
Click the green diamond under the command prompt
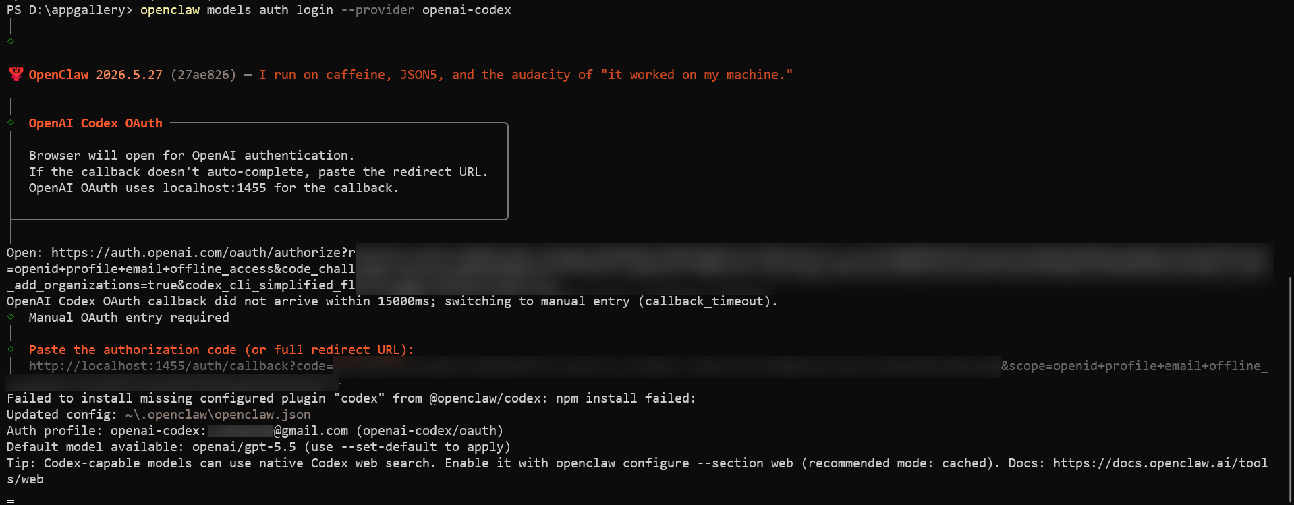pyautogui.click(x=11, y=41)
